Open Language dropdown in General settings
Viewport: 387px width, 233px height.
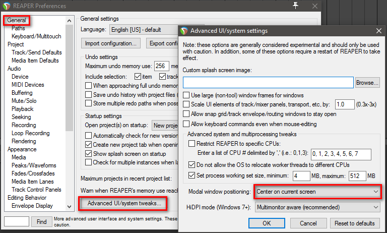[x=144, y=30]
